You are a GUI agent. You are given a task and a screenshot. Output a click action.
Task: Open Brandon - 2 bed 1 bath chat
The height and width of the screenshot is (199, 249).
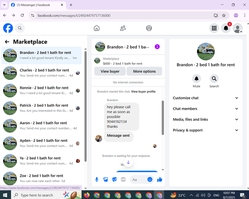click(41, 56)
